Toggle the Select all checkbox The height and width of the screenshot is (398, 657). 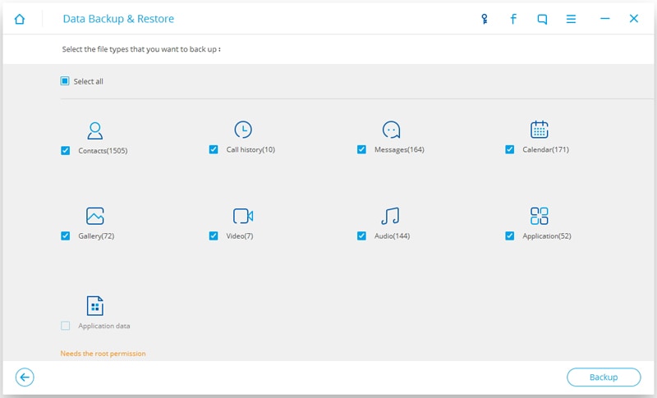tap(65, 80)
